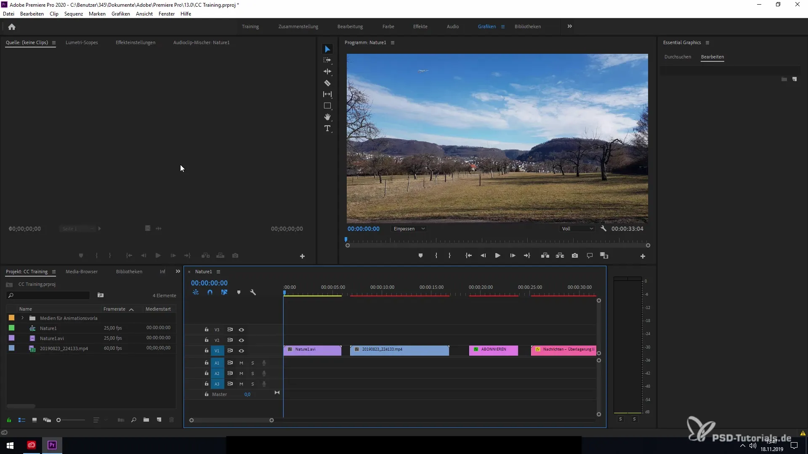Viewport: 808px width, 454px height.
Task: Toggle V1 track visibility eye
Action: (242, 351)
